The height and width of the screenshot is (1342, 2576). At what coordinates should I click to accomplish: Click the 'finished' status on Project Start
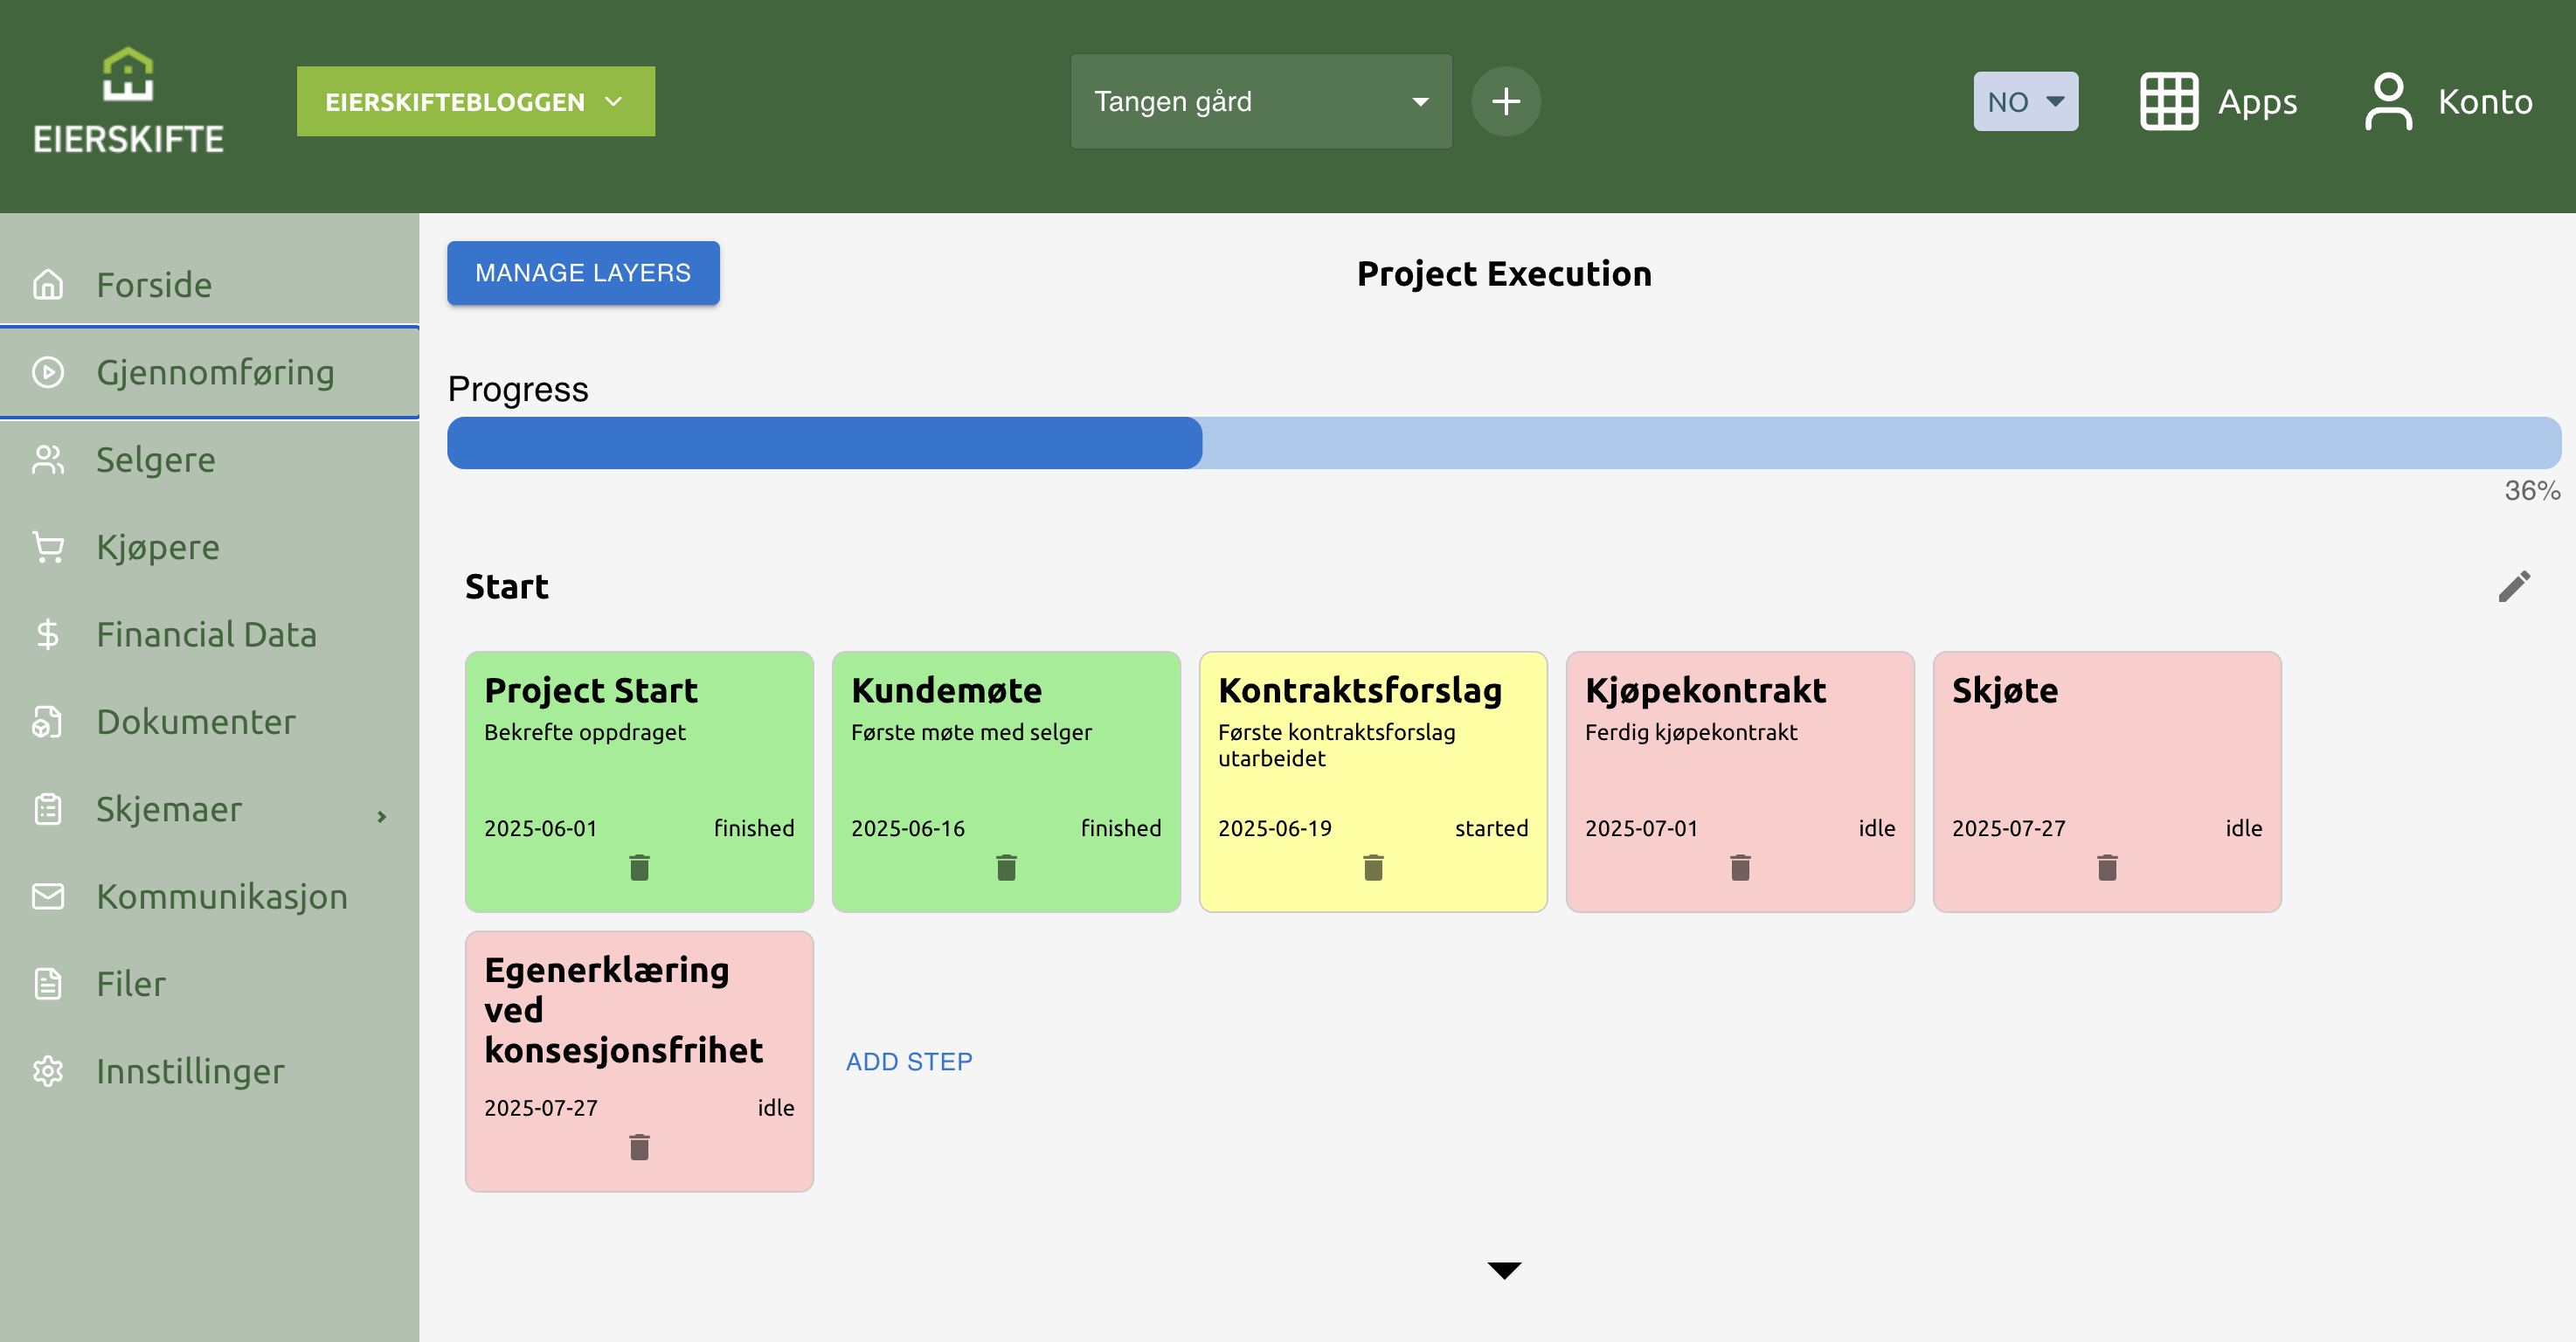point(754,829)
